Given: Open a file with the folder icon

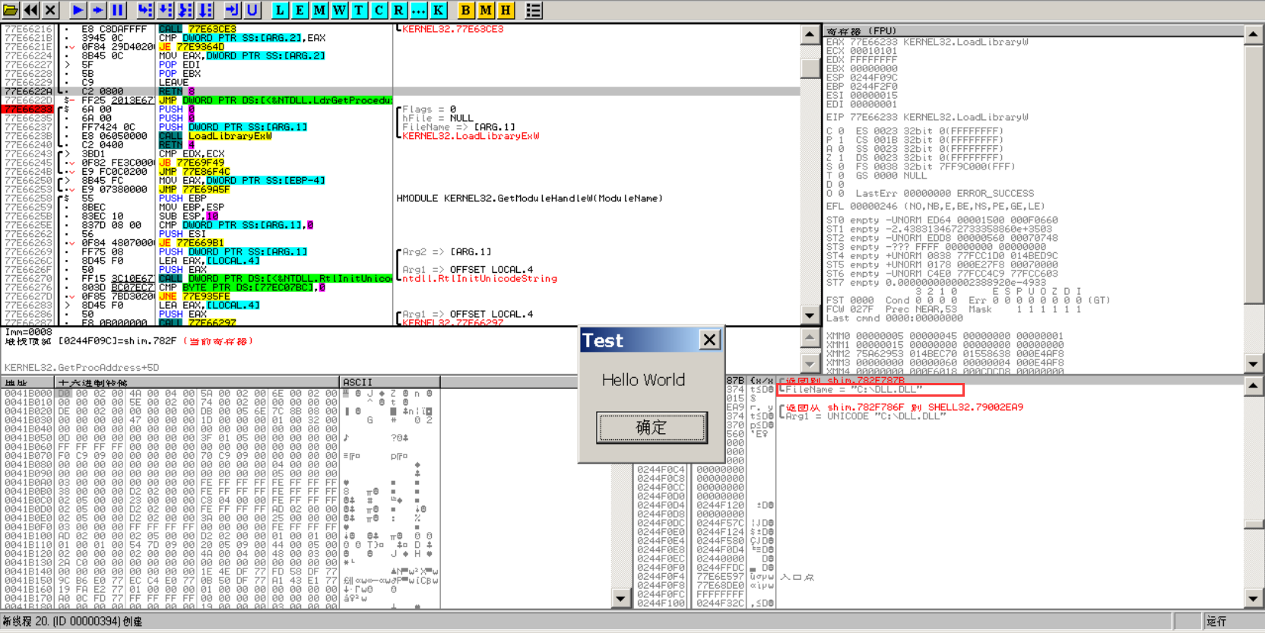Looking at the screenshot, I should [x=11, y=10].
